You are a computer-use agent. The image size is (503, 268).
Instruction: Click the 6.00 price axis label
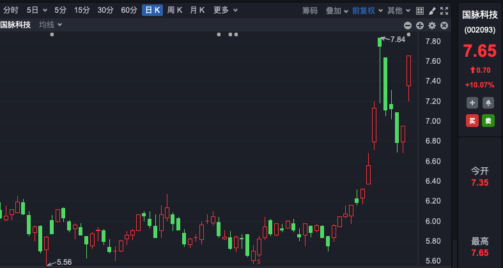click(433, 221)
